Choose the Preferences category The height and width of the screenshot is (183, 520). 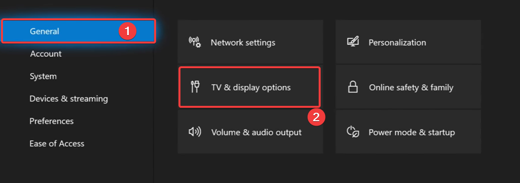coord(51,121)
